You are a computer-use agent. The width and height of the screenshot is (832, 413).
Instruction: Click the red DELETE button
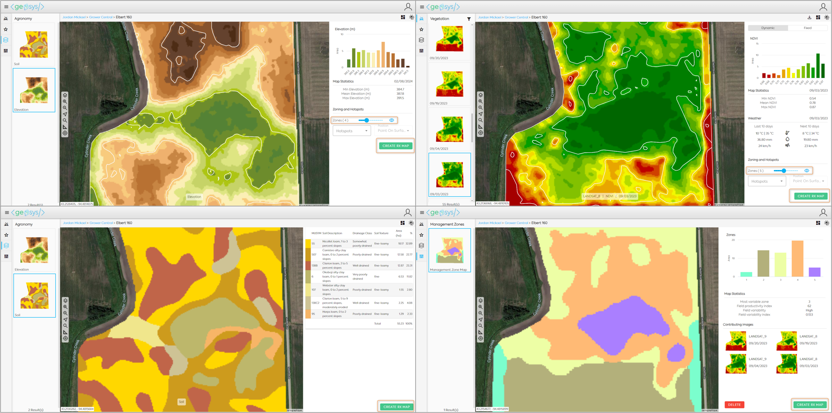734,405
